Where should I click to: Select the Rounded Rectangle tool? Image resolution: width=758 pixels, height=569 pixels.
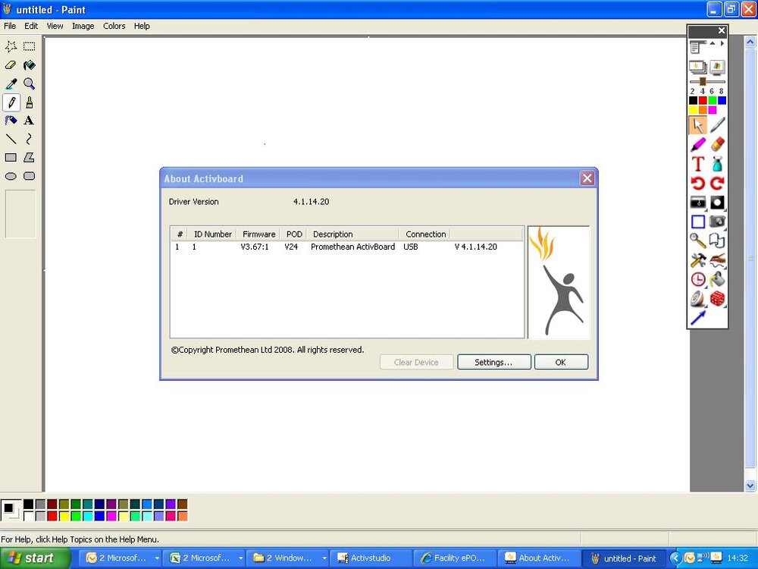coord(30,176)
